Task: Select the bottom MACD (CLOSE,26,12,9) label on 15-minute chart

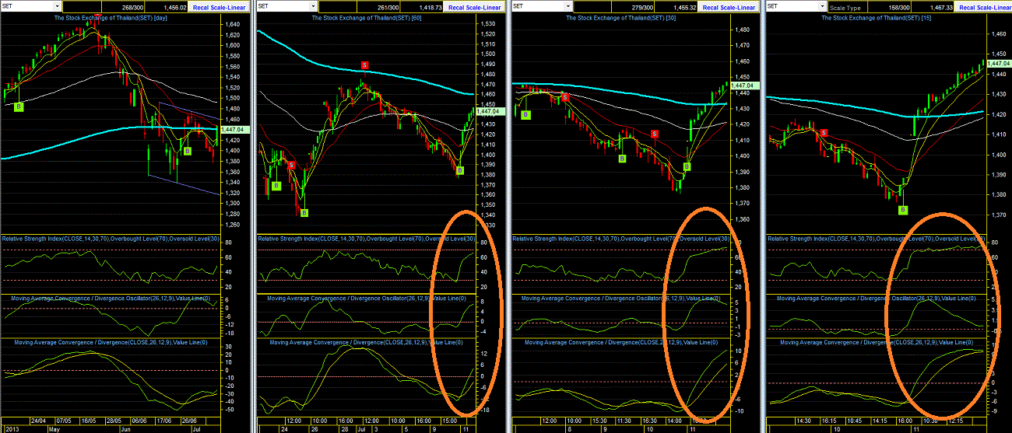Action: pyautogui.click(x=876, y=342)
